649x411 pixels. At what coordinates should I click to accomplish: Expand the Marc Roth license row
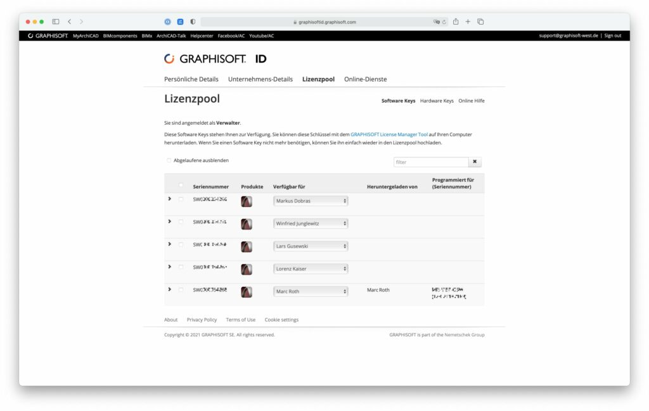pos(170,289)
